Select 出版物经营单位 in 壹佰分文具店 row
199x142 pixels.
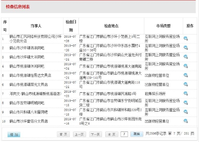[157, 121]
